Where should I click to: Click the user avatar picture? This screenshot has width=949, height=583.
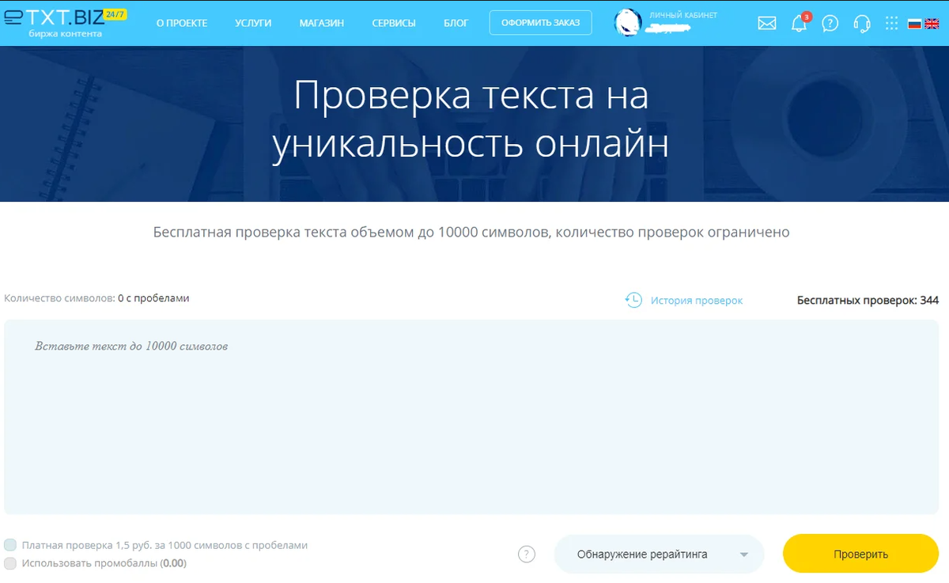pos(628,23)
